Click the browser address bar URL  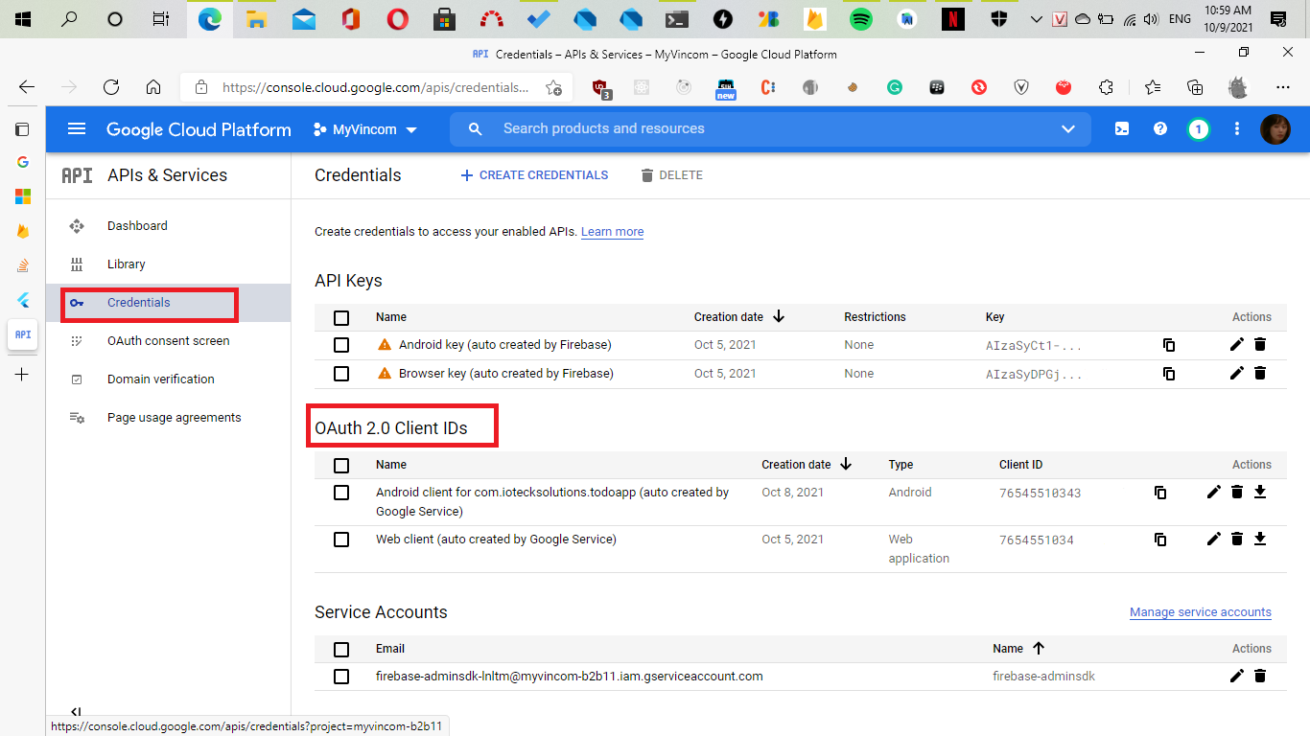[375, 87]
